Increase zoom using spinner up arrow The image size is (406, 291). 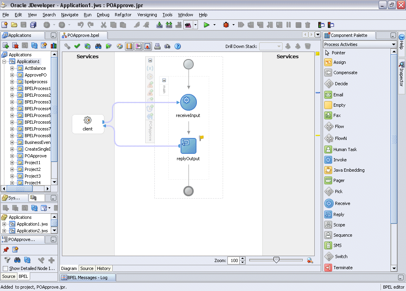tap(242, 258)
